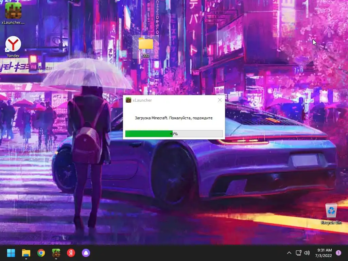Close the xLauncher loading dialog
The image size is (348, 261).
(220, 100)
